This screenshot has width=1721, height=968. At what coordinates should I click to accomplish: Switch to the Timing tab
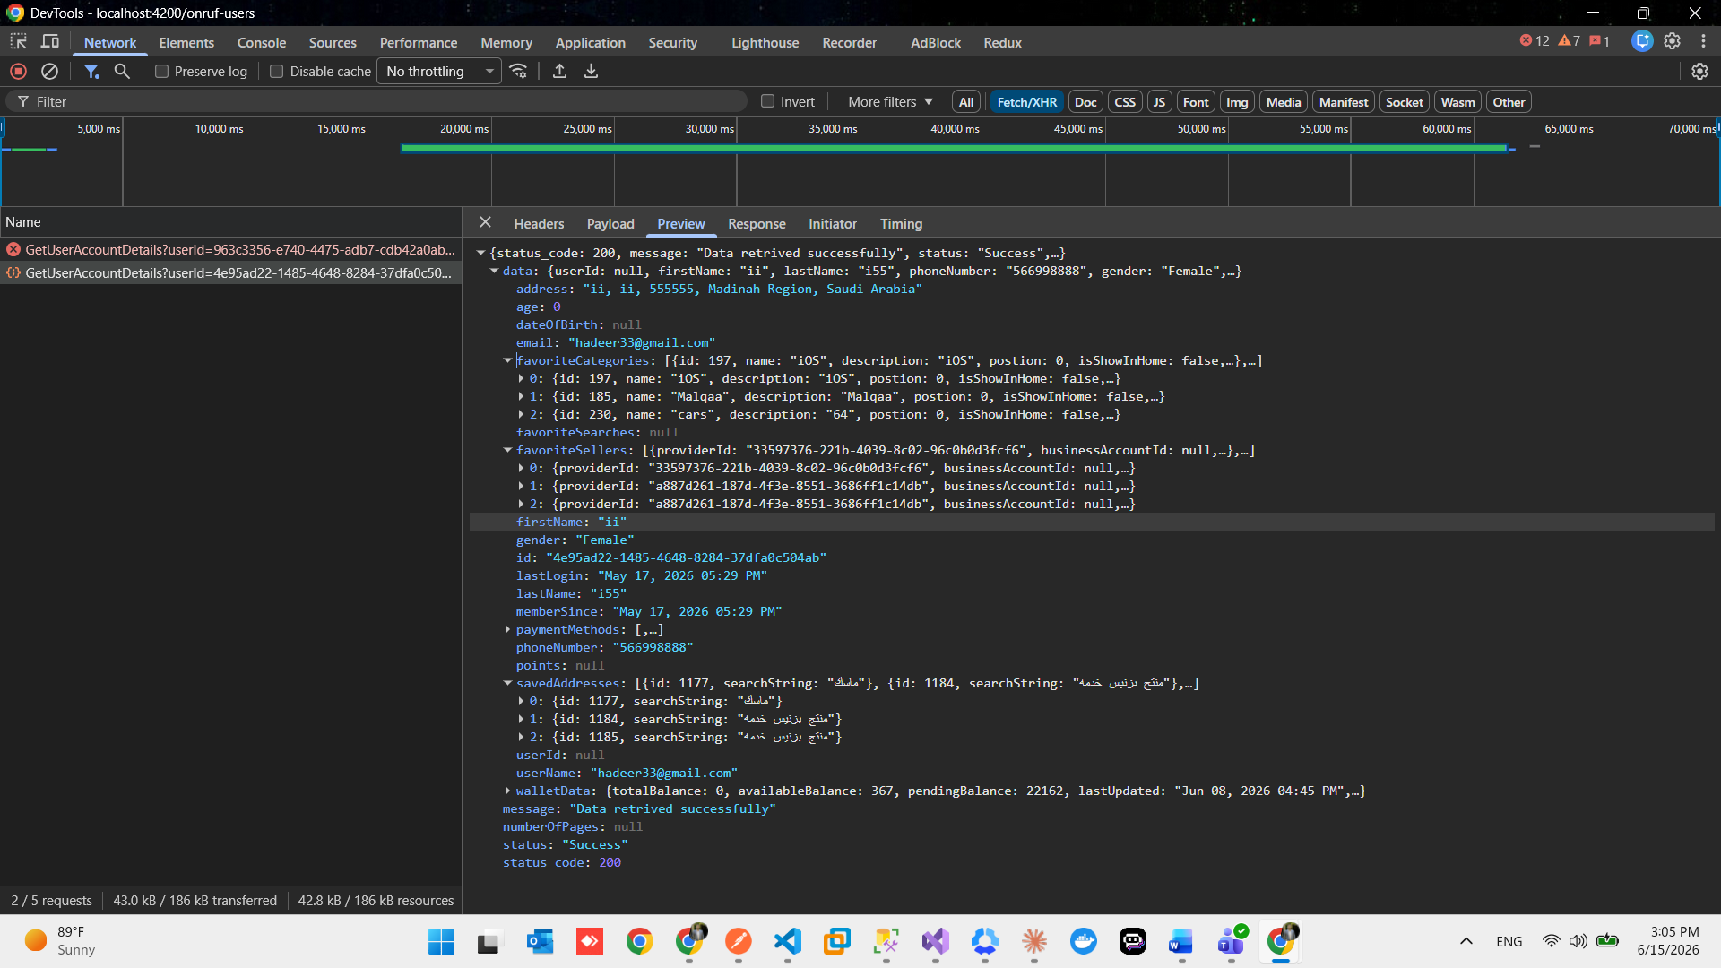[901, 223]
